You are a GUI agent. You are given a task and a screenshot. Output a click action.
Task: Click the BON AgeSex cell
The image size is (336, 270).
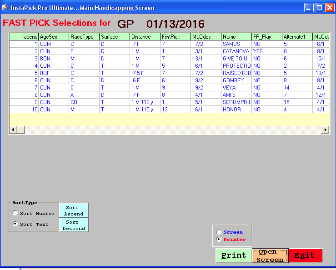pos(54,59)
